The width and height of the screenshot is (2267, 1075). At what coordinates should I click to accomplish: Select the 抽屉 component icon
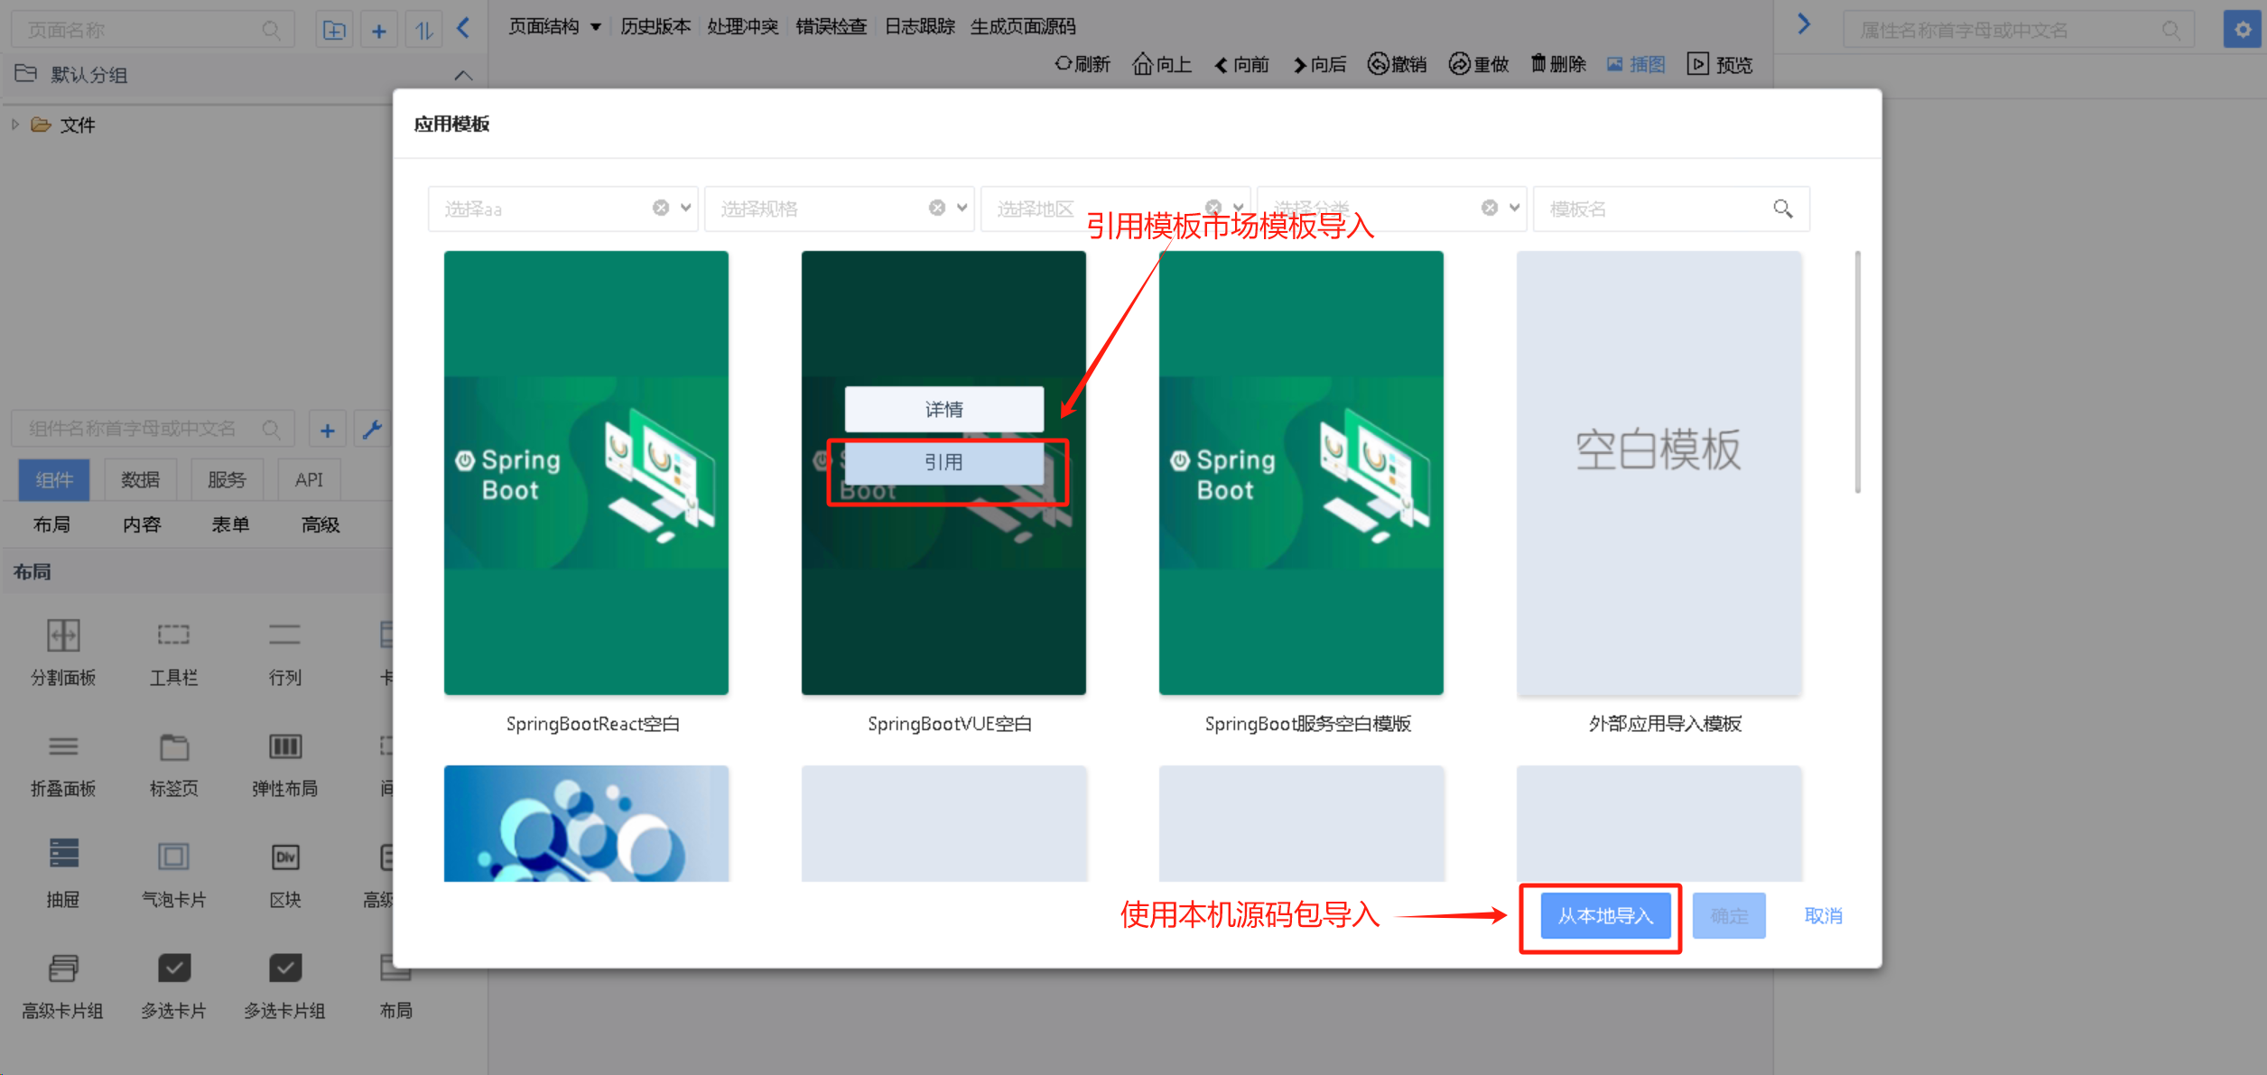(63, 854)
